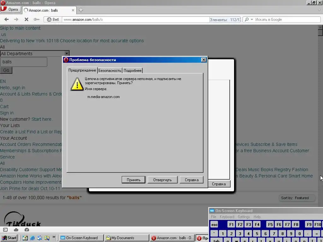This screenshot has height=242, width=323.
Task: Click the Amazon search field containing balls
Action: tap(24, 62)
